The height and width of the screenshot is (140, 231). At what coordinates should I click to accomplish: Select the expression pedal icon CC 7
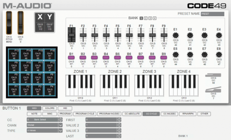pyautogui.click(x=213, y=90)
